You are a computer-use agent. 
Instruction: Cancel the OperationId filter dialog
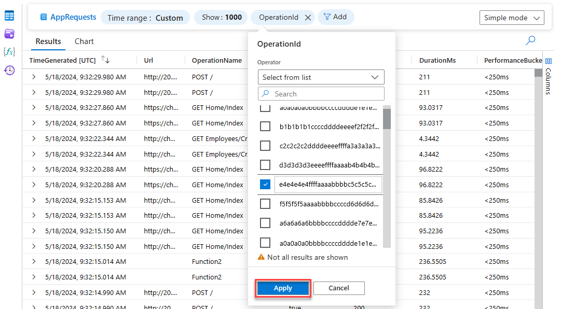(339, 288)
